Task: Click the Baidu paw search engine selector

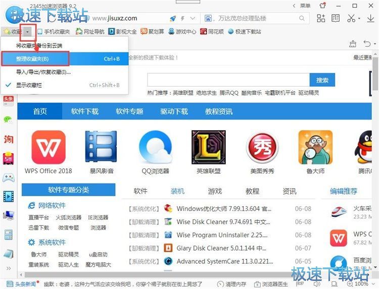Action: coord(208,18)
